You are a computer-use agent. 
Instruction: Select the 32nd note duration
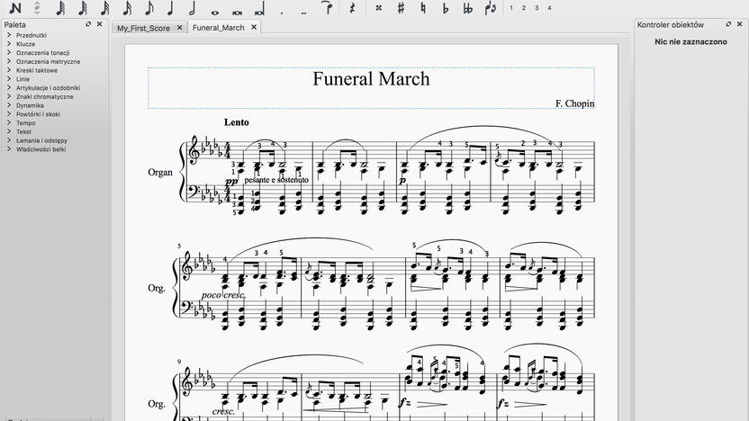click(x=104, y=7)
